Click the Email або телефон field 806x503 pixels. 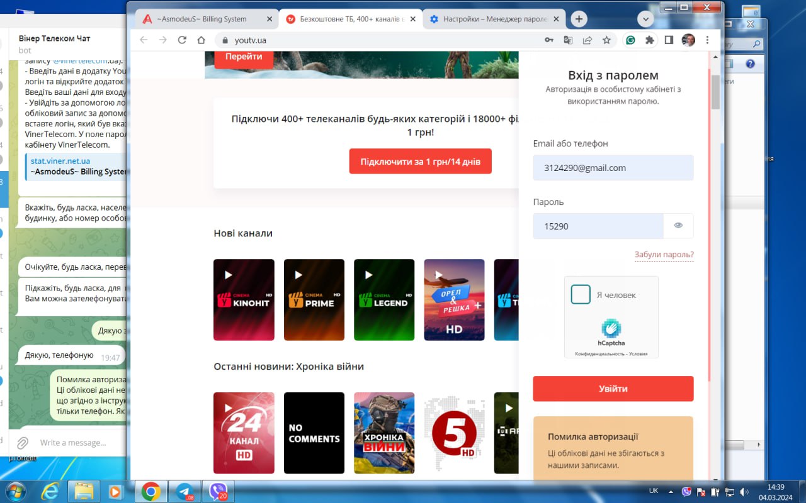(613, 168)
